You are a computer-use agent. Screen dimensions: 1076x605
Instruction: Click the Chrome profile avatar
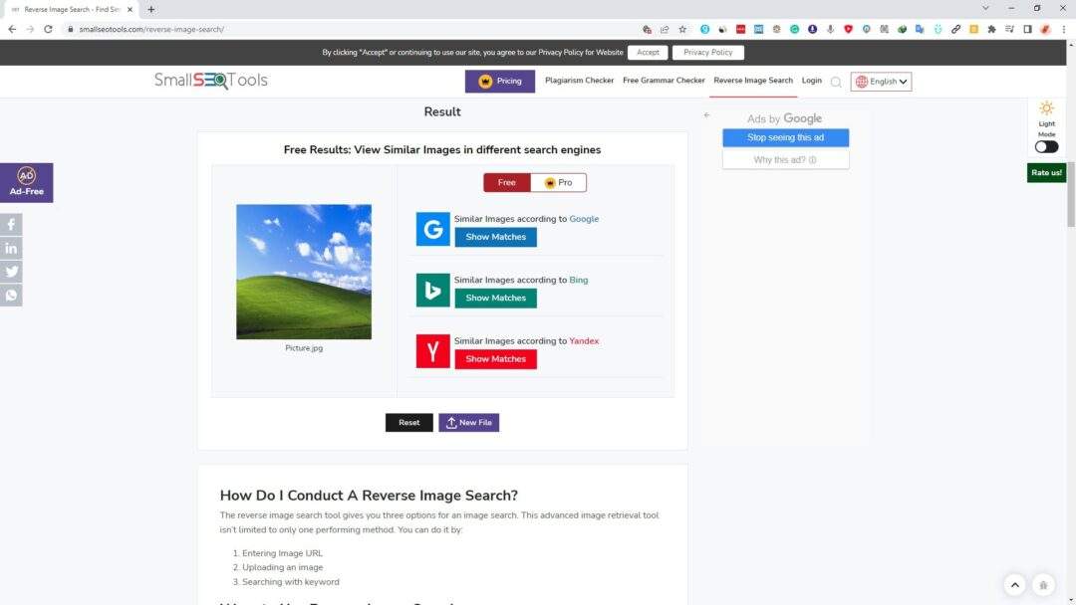tap(1045, 30)
